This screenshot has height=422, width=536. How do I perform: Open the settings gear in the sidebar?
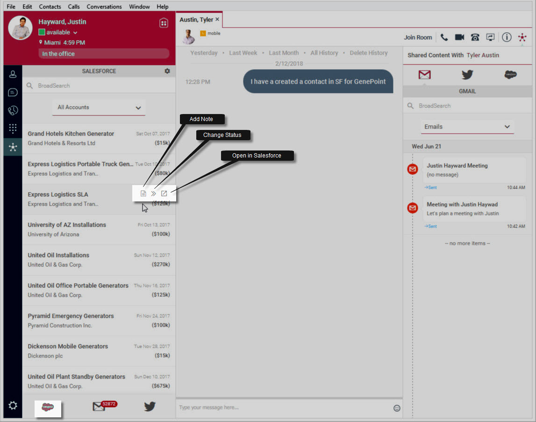[13, 406]
